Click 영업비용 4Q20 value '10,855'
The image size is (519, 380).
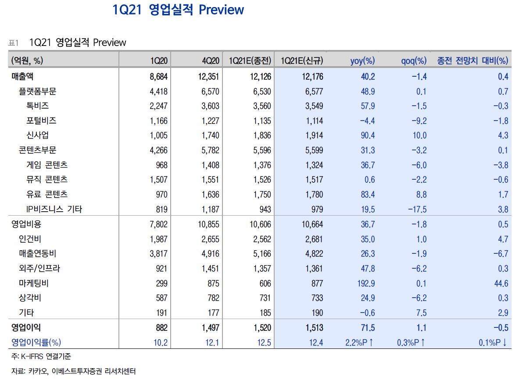(x=208, y=224)
